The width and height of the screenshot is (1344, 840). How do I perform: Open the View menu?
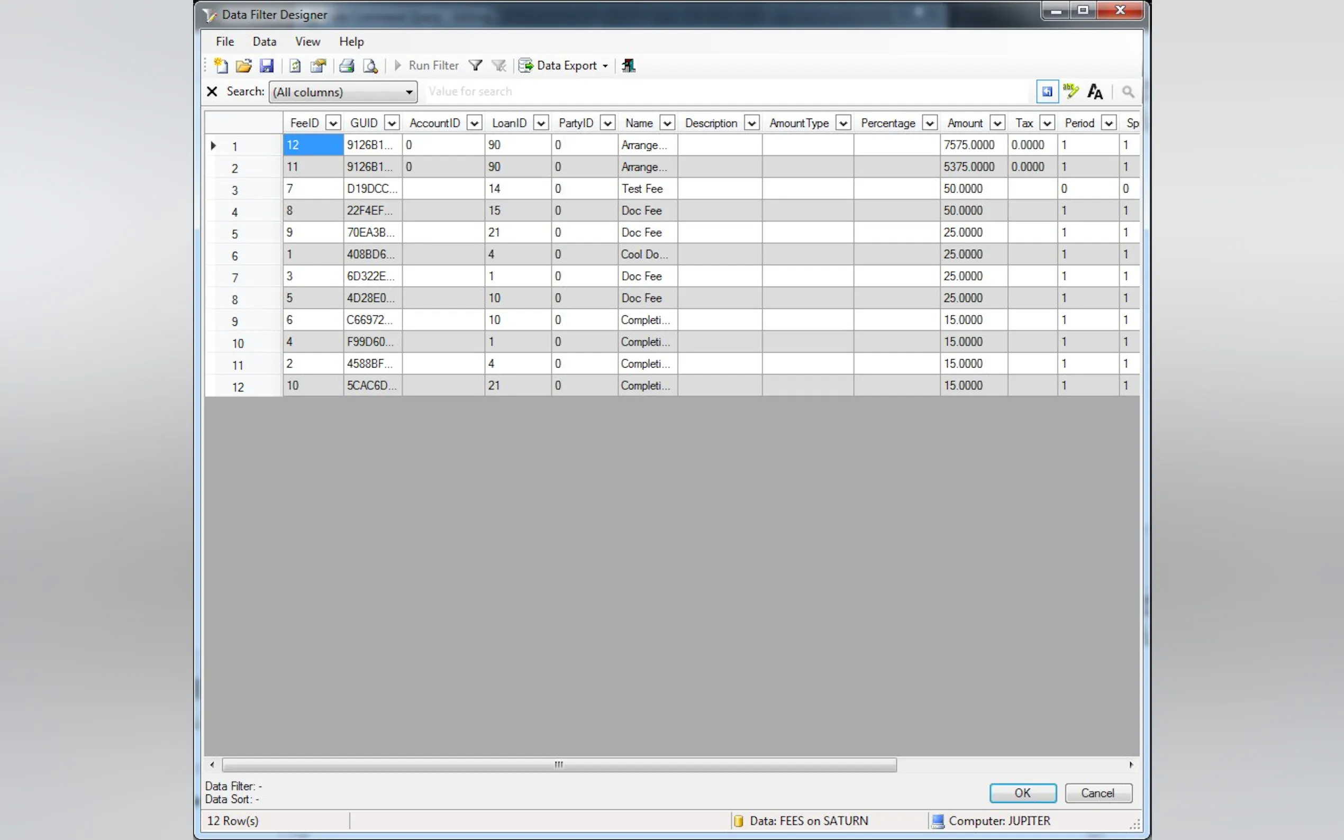tap(307, 41)
